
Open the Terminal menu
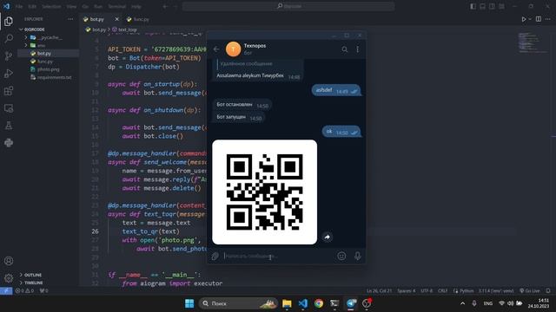(116, 6)
